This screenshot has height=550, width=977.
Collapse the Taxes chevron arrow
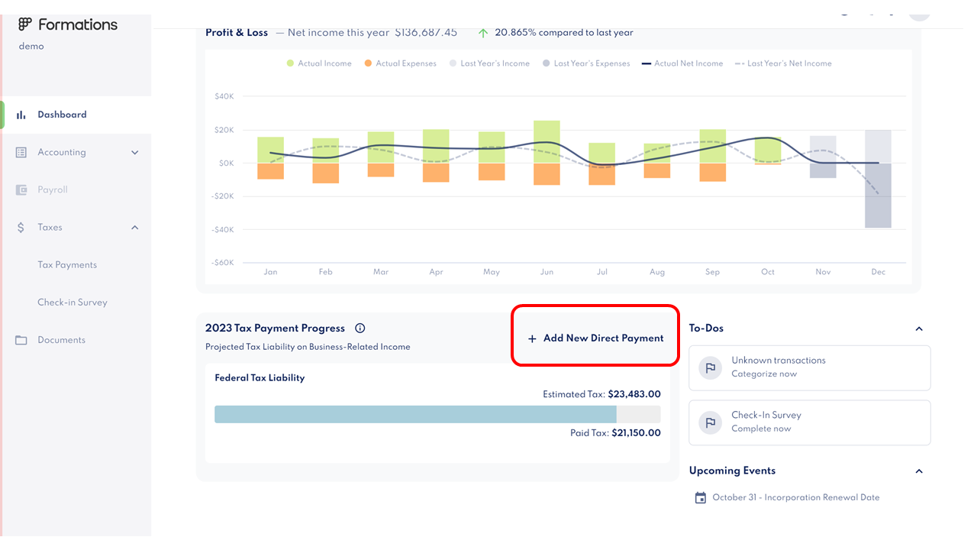point(135,227)
